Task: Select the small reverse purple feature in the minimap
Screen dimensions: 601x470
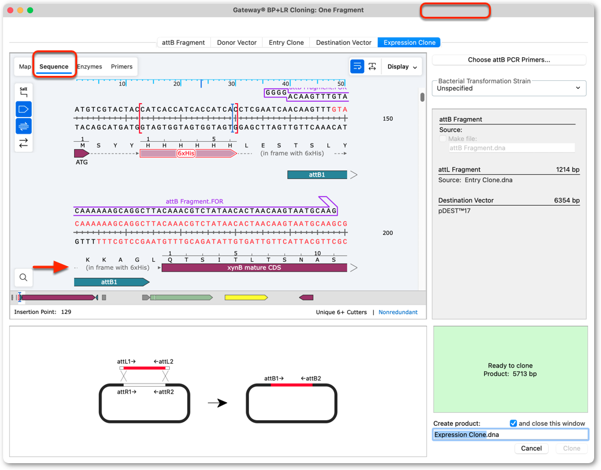Action: coord(306,298)
